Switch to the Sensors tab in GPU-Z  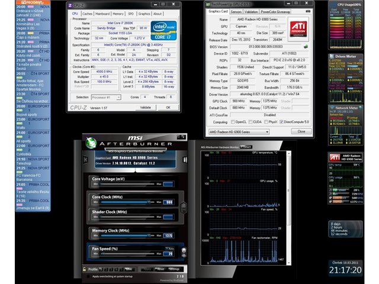coord(236,12)
